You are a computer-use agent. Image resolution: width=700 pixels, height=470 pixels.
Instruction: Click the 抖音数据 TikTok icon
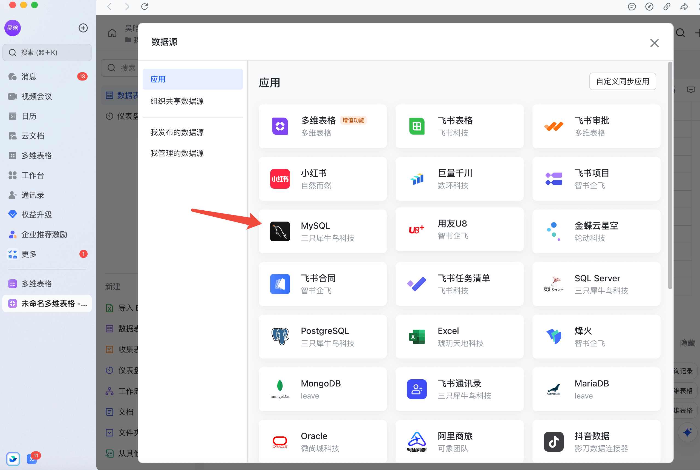(x=554, y=442)
